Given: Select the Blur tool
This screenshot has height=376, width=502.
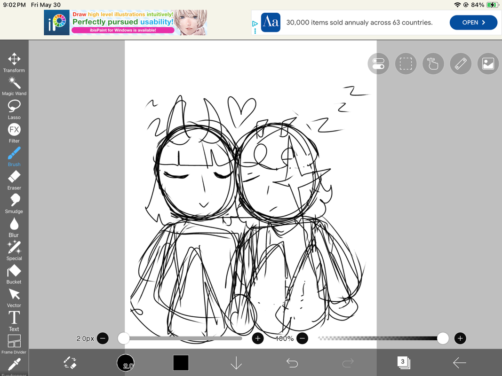Looking at the screenshot, I should [14, 227].
